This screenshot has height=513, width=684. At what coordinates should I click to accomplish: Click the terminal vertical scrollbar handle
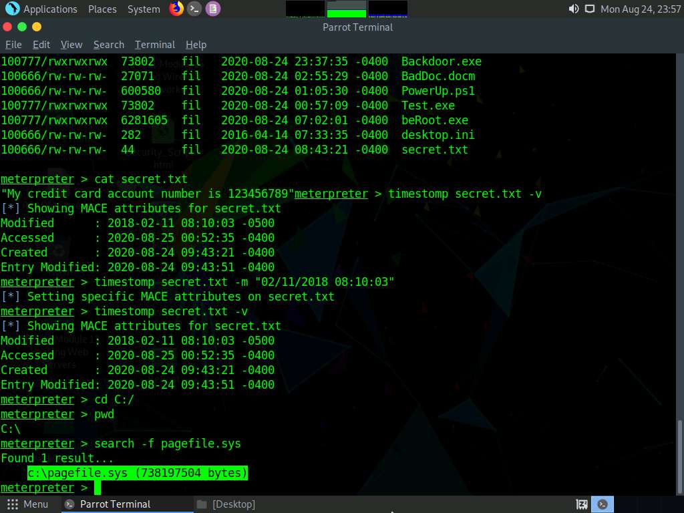click(679, 456)
